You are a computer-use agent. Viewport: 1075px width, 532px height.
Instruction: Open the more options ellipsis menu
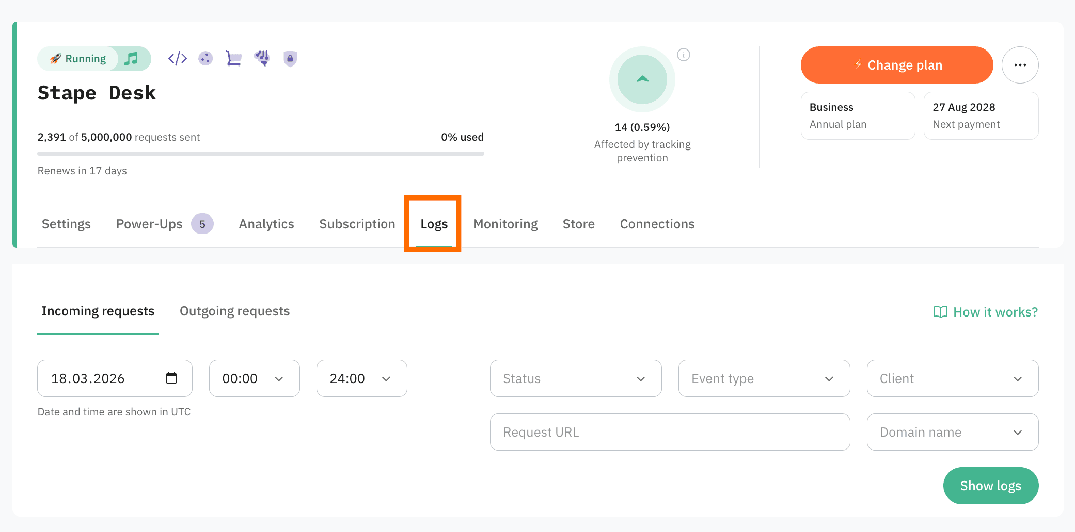pos(1020,65)
